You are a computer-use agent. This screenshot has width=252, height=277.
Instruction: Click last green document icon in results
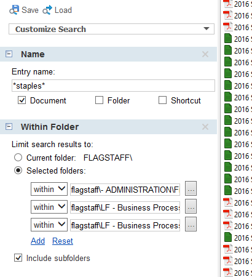[x=228, y=238]
